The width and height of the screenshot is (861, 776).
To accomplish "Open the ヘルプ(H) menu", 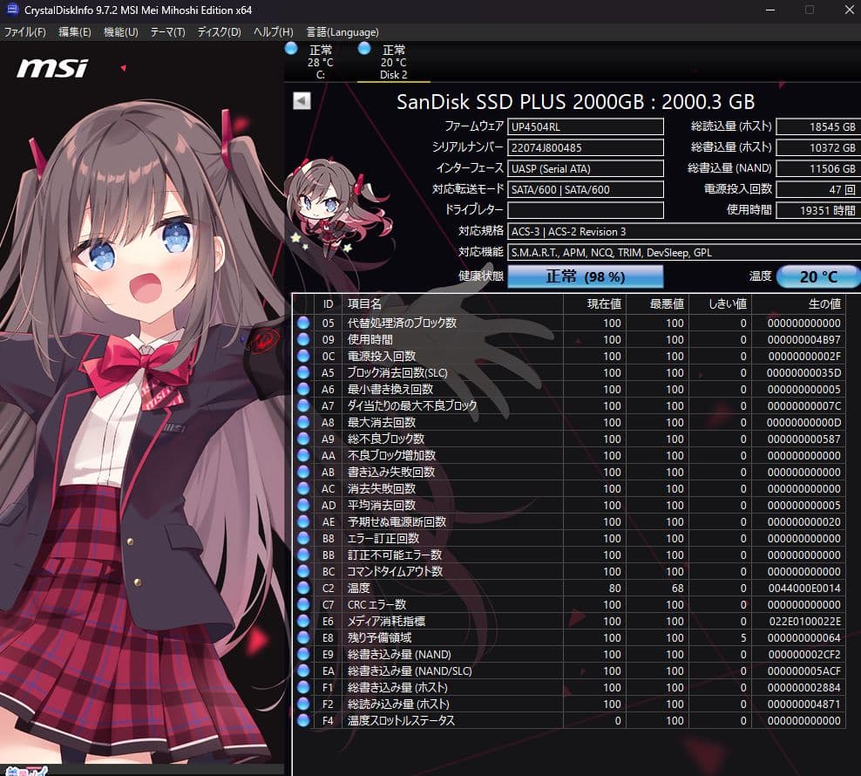I will (x=273, y=32).
